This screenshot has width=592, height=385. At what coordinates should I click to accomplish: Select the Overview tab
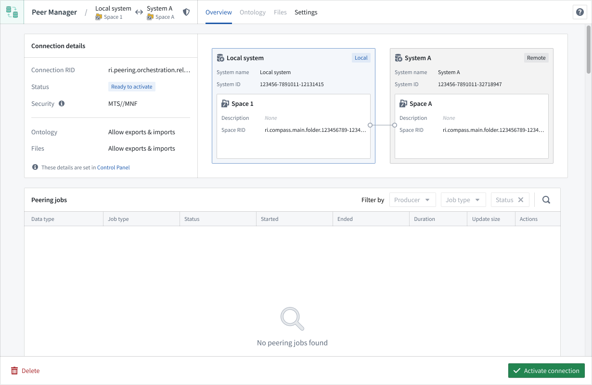[x=219, y=12]
